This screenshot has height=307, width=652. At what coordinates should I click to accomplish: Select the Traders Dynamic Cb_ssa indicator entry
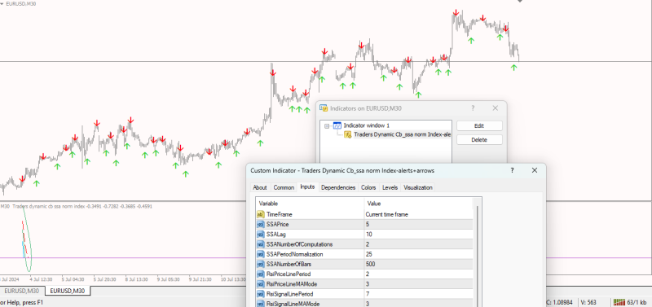(402, 134)
